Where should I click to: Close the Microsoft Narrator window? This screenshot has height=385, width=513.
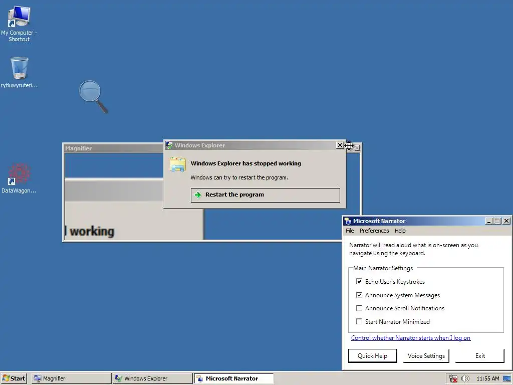click(506, 221)
